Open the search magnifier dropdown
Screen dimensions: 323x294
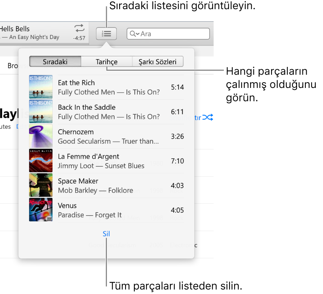coord(135,34)
